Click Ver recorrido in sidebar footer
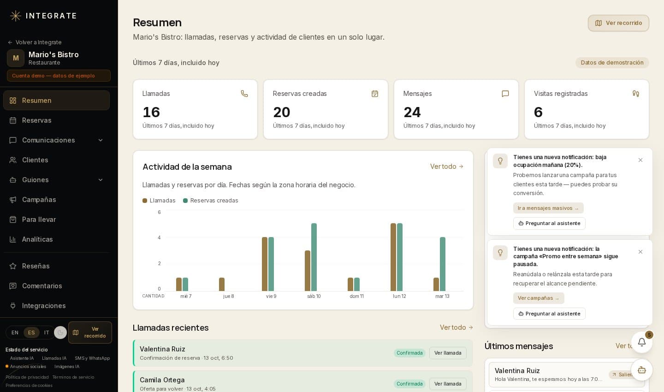The width and height of the screenshot is (664, 392). point(90,333)
